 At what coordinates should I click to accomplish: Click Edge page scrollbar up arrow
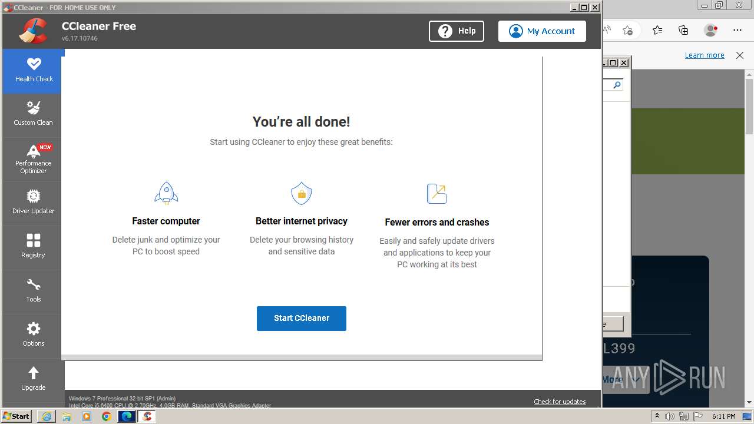pyautogui.click(x=749, y=74)
